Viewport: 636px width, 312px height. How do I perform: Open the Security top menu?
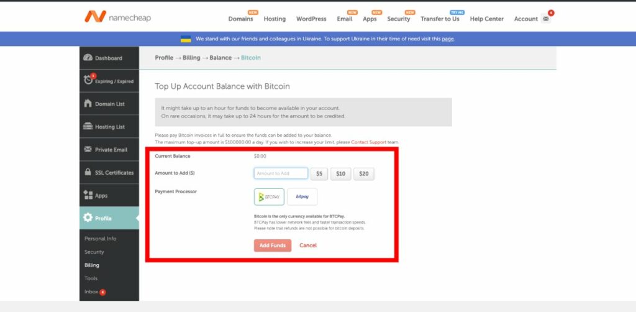coord(398,19)
